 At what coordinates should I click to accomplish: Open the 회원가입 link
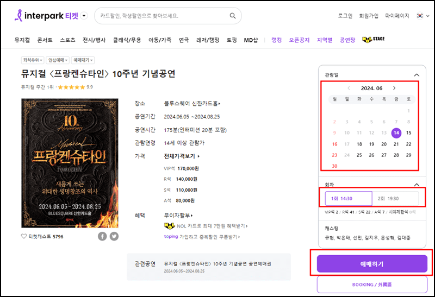tap(369, 16)
